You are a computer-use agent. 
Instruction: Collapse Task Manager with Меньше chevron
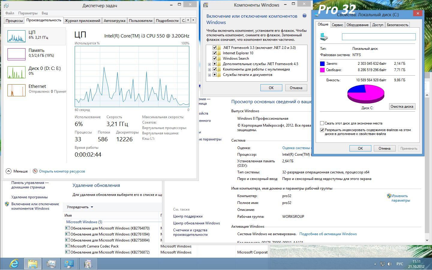(x=8, y=171)
